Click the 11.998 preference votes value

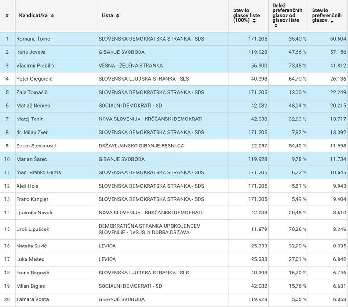tap(338, 145)
